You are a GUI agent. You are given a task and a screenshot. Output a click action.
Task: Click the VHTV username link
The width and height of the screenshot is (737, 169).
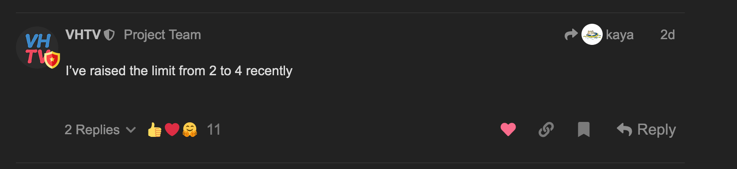pyautogui.click(x=83, y=35)
